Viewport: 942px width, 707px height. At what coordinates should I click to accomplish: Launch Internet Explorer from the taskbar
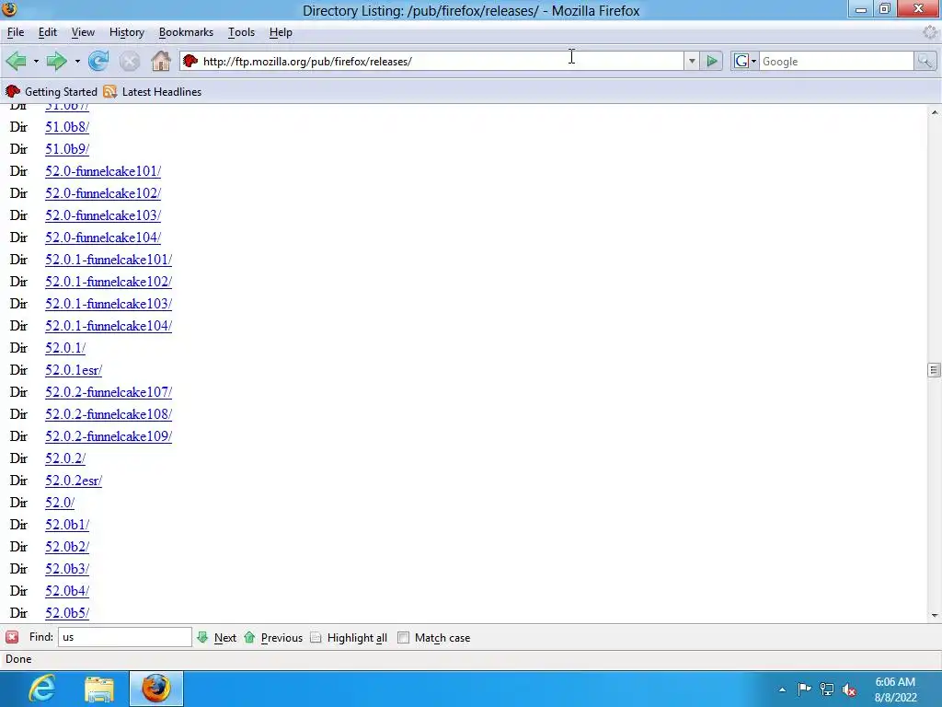42,689
